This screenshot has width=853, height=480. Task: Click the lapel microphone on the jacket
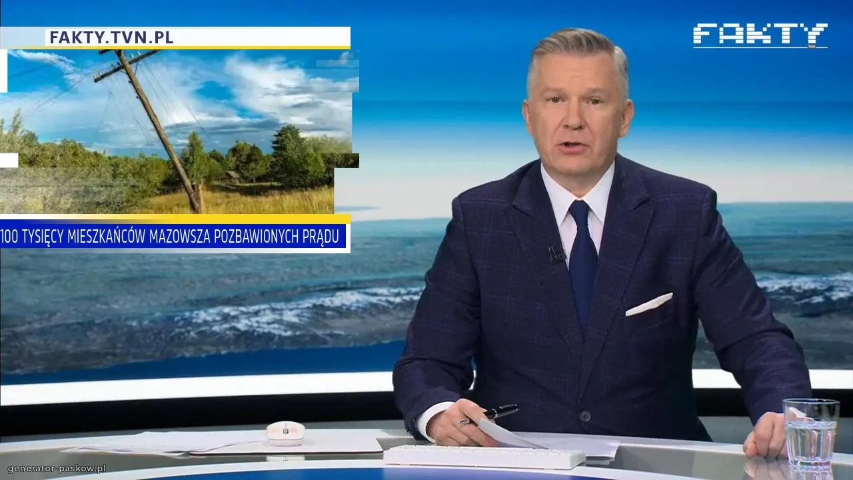(555, 254)
